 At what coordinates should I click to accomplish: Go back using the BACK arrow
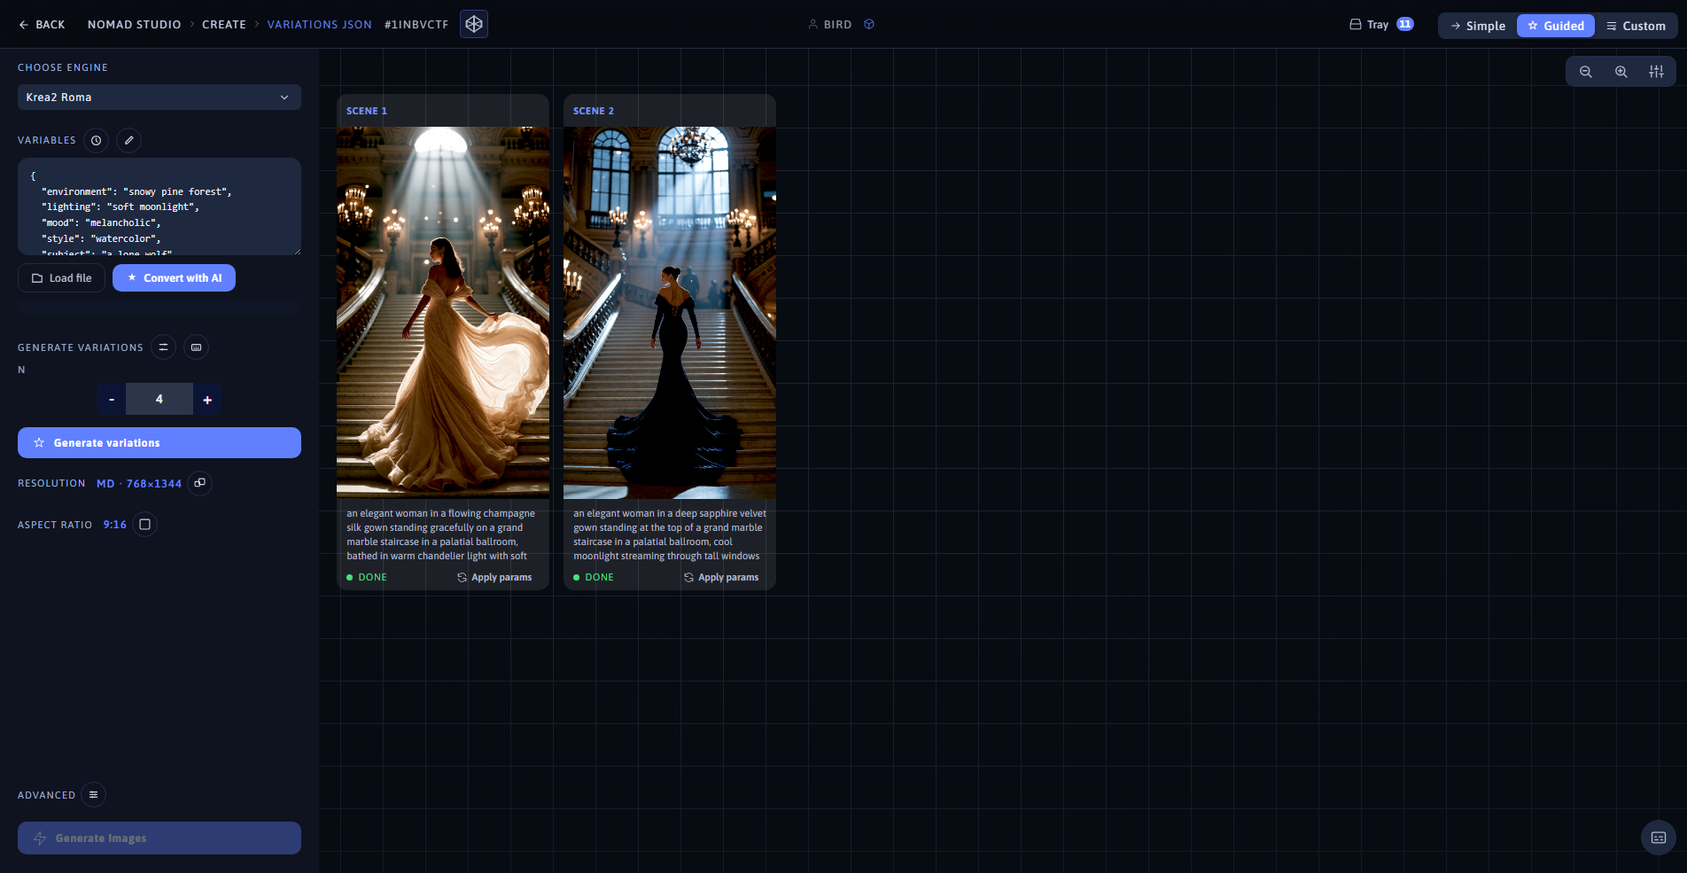[42, 25]
